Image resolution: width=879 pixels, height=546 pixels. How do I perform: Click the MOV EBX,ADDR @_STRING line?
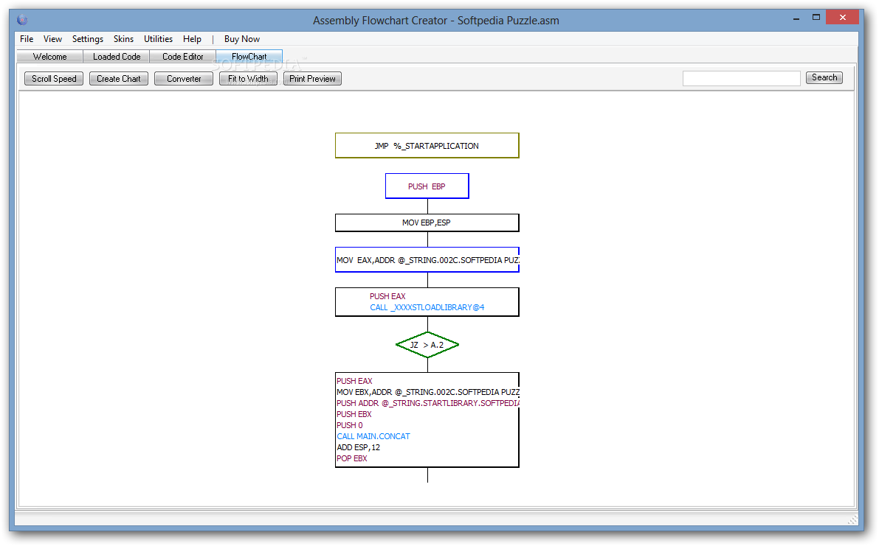point(428,392)
